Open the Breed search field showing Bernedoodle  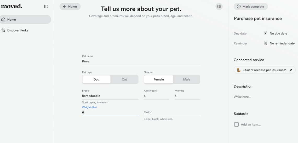[110, 96]
